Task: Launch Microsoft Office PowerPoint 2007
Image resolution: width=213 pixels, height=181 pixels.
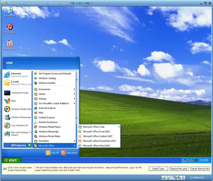Action: (99, 141)
